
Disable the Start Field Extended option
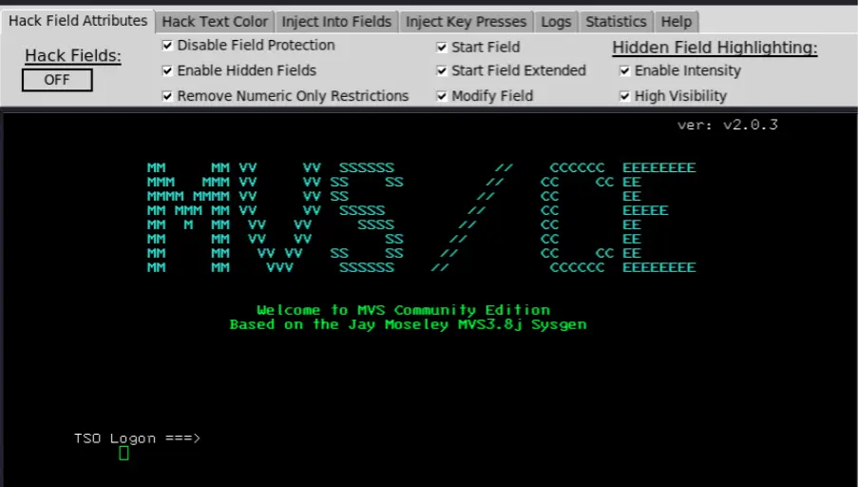(x=442, y=70)
